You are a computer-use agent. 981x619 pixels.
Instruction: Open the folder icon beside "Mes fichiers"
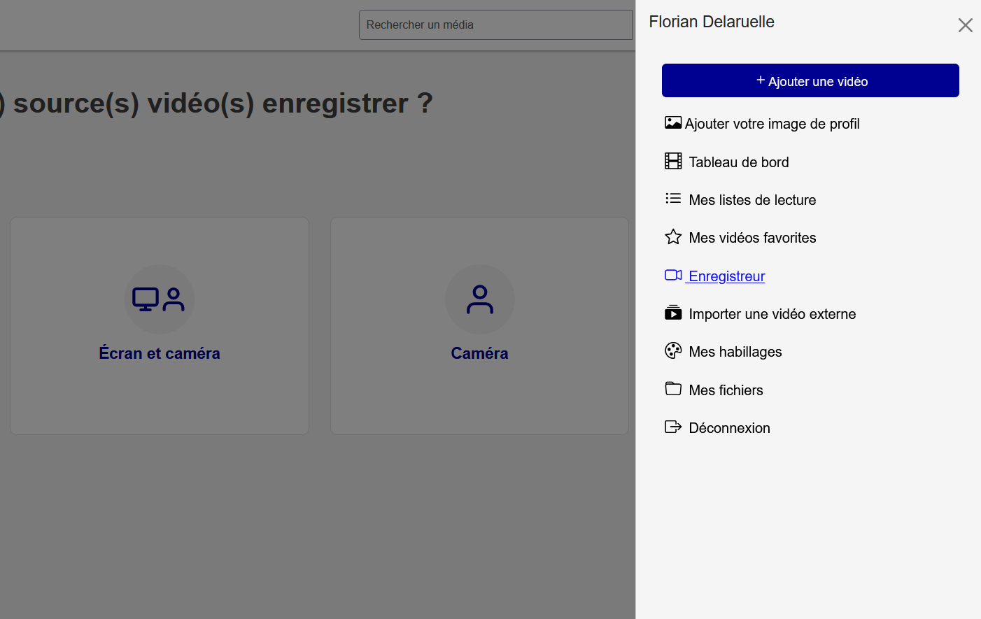[x=673, y=389]
